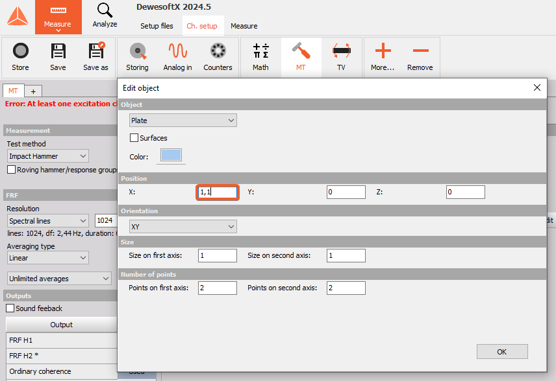Viewport: 556px width, 381px height.
Task: Open the Unlimited averages dropdown
Action: (59, 279)
